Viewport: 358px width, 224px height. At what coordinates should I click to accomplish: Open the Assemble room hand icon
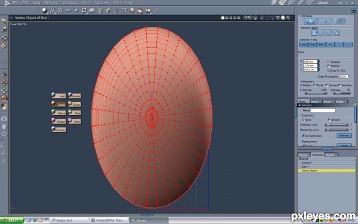coord(274,2)
